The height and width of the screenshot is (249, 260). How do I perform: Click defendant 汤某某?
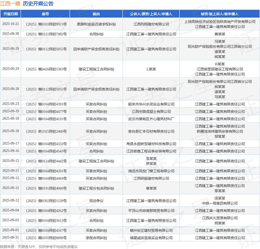pos(220,198)
